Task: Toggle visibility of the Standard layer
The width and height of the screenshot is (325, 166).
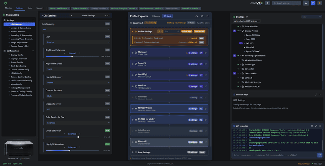Action: tap(132, 53)
